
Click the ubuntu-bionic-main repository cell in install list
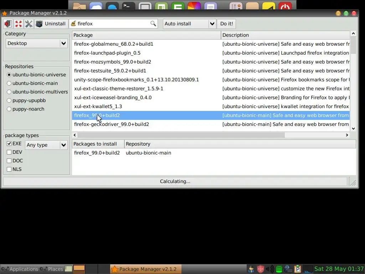[149, 153]
